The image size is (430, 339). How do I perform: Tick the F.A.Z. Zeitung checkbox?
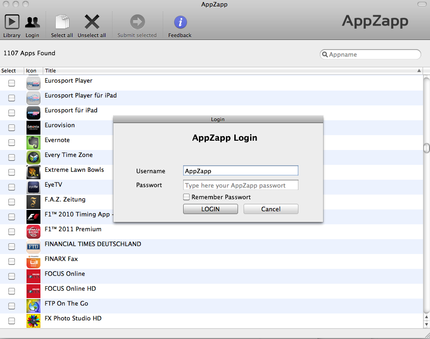pos(12,202)
